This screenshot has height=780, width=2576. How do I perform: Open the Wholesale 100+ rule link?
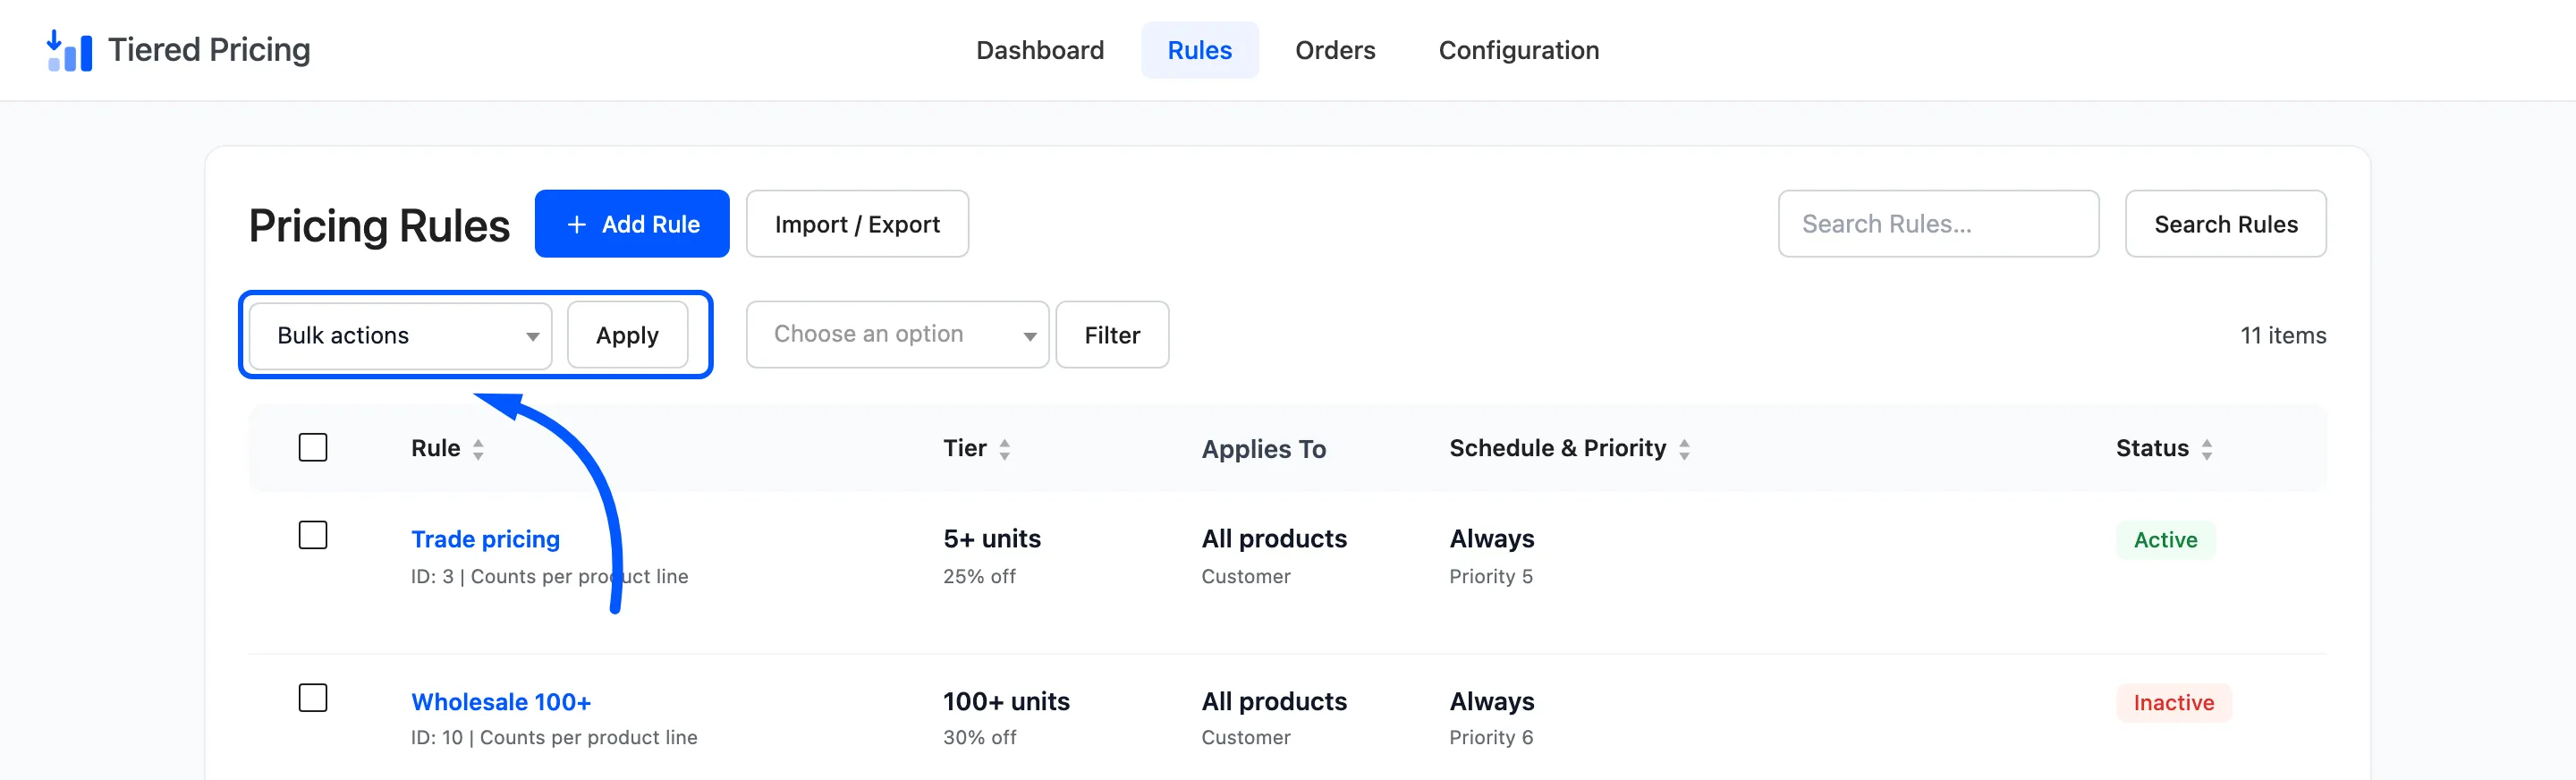coord(501,702)
